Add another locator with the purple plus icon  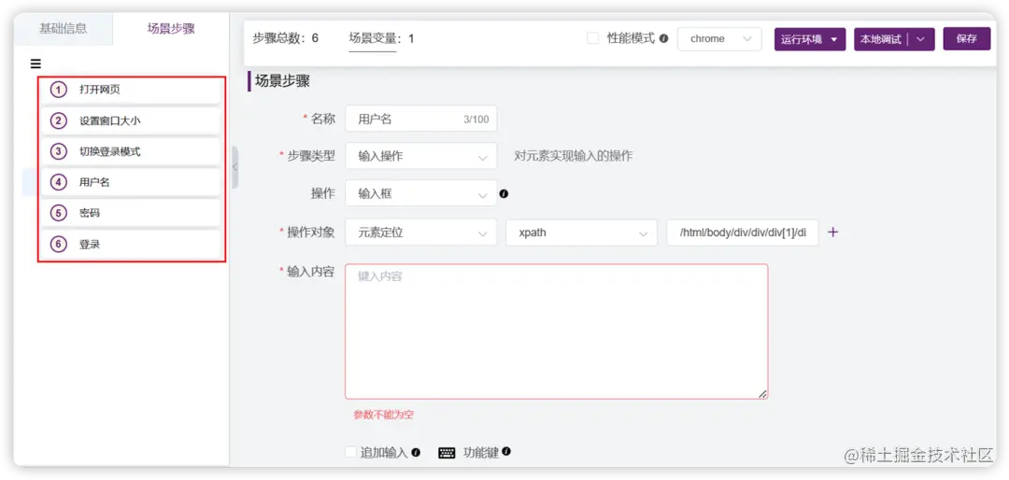(x=832, y=233)
